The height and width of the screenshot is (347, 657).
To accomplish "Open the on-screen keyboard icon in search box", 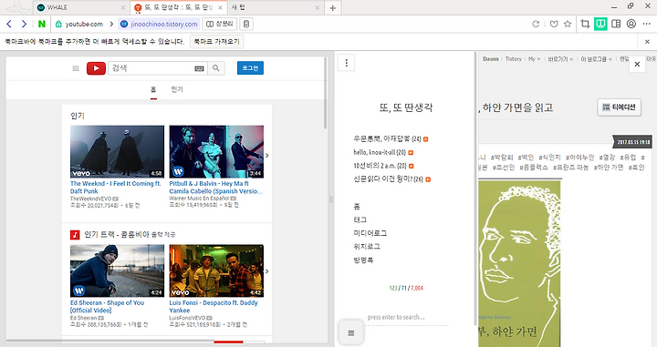I will pyautogui.click(x=200, y=68).
